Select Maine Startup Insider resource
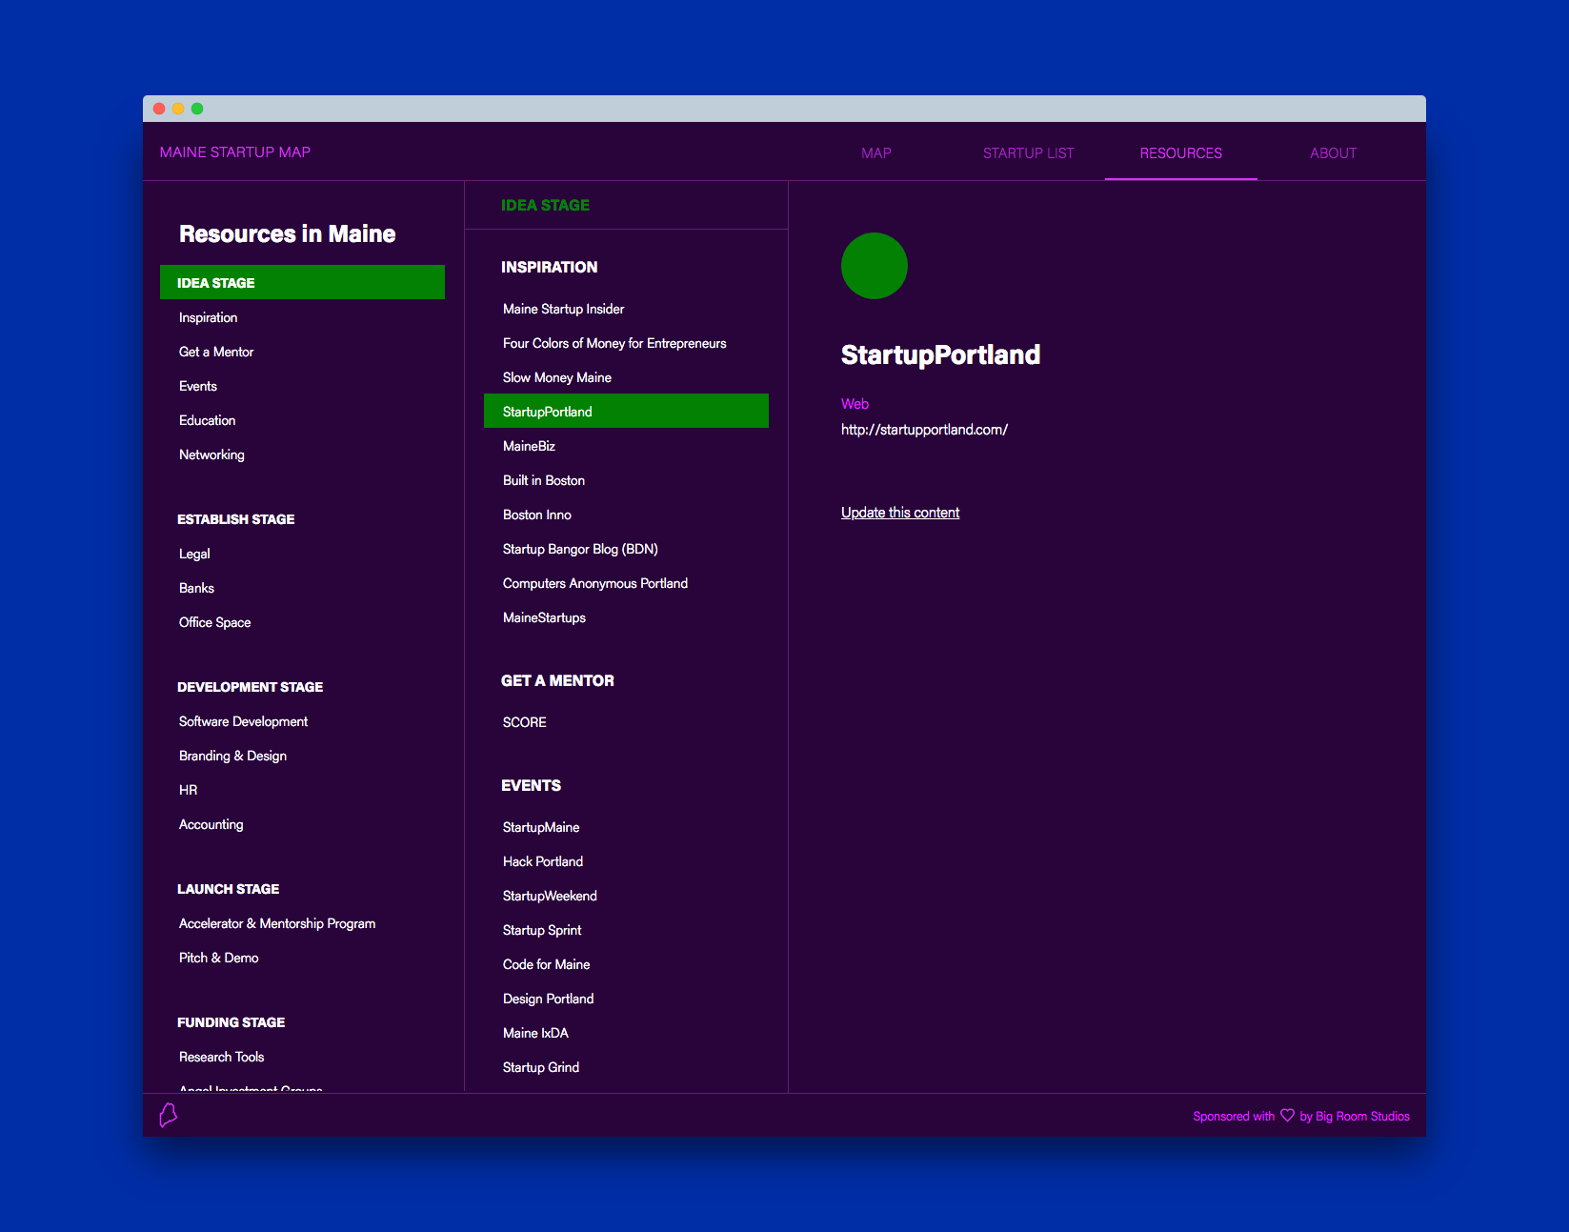Image resolution: width=1569 pixels, height=1232 pixels. click(564, 309)
